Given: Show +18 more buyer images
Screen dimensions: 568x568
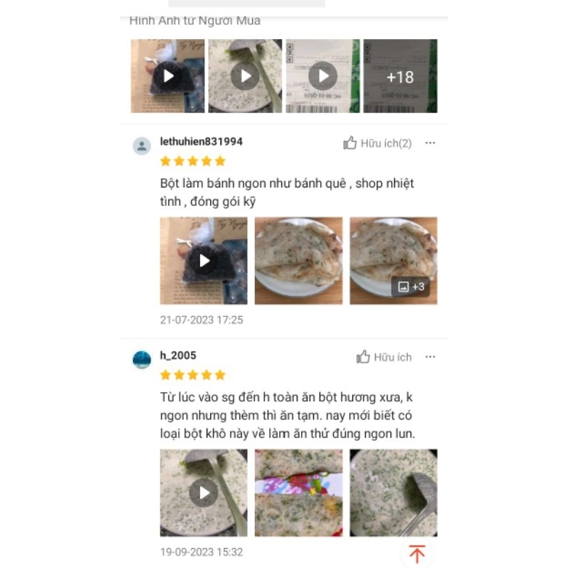Looking at the screenshot, I should tap(400, 76).
